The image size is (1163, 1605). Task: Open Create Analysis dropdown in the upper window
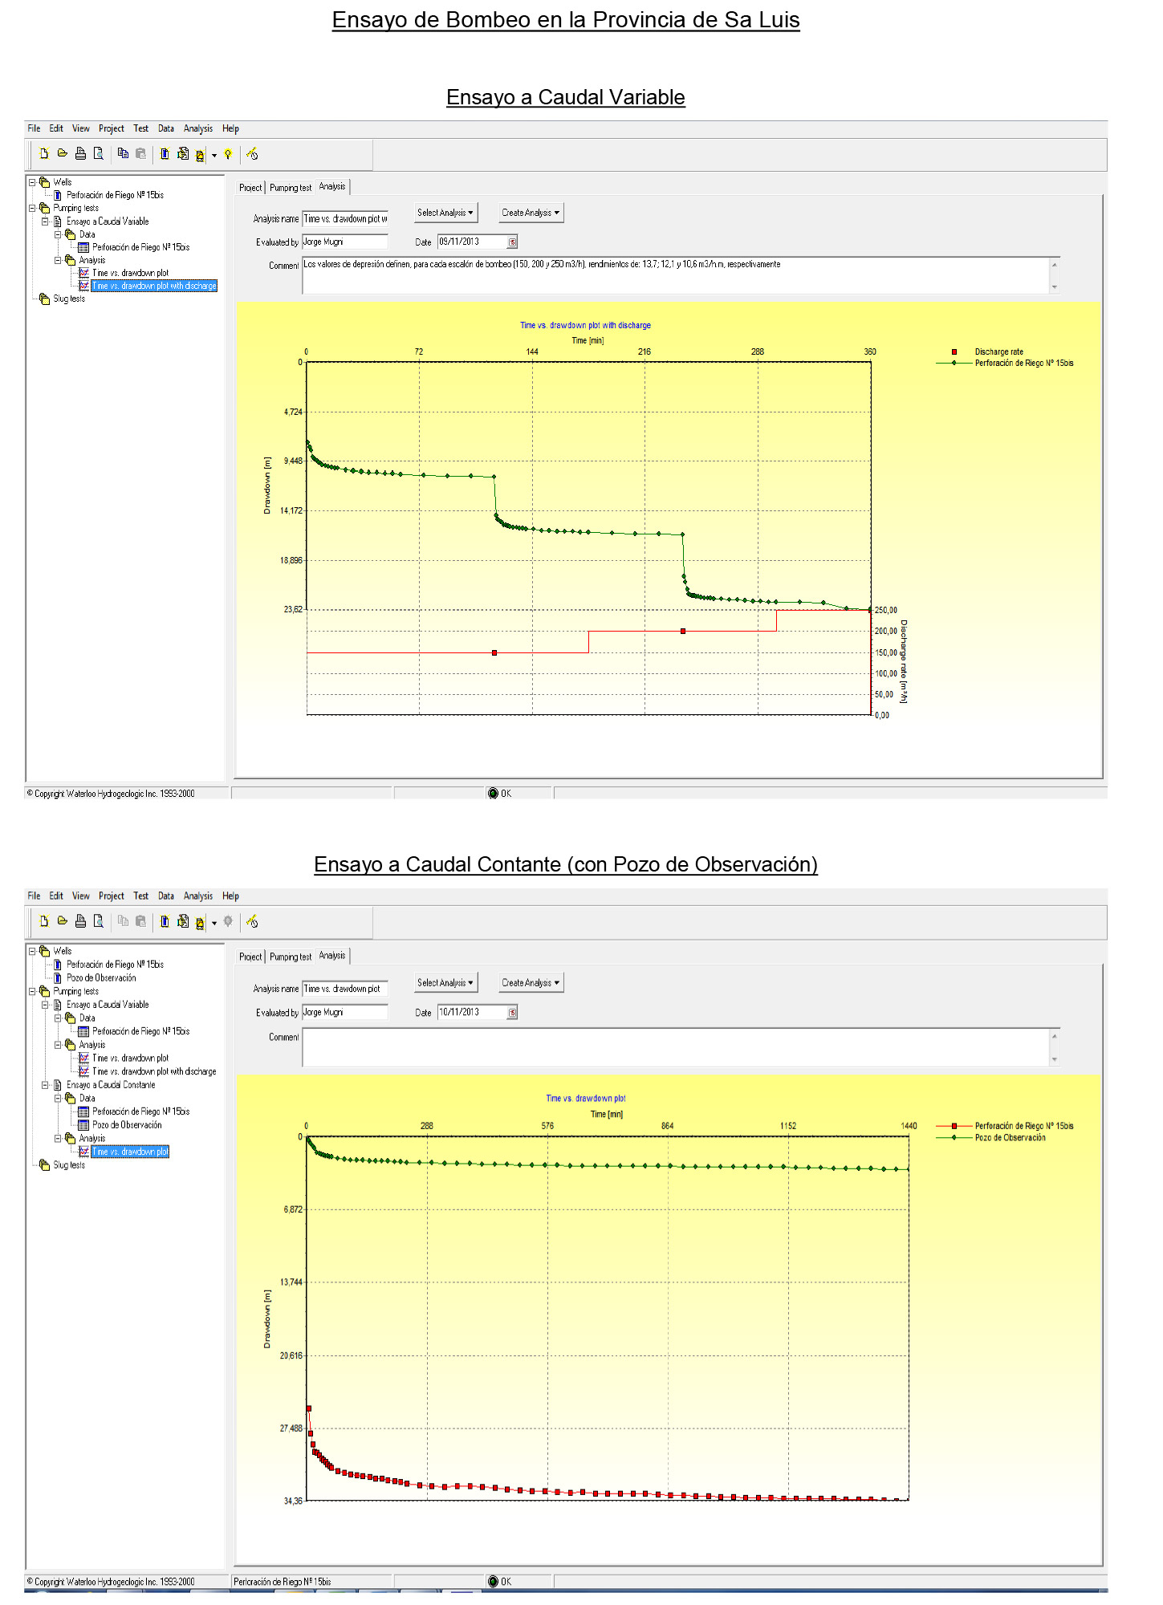[531, 213]
